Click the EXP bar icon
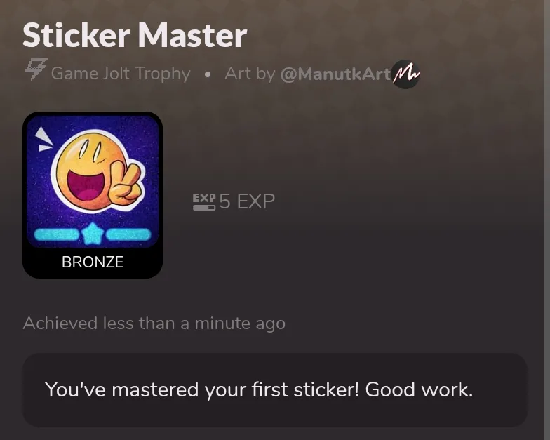The image size is (550, 440). tap(204, 202)
